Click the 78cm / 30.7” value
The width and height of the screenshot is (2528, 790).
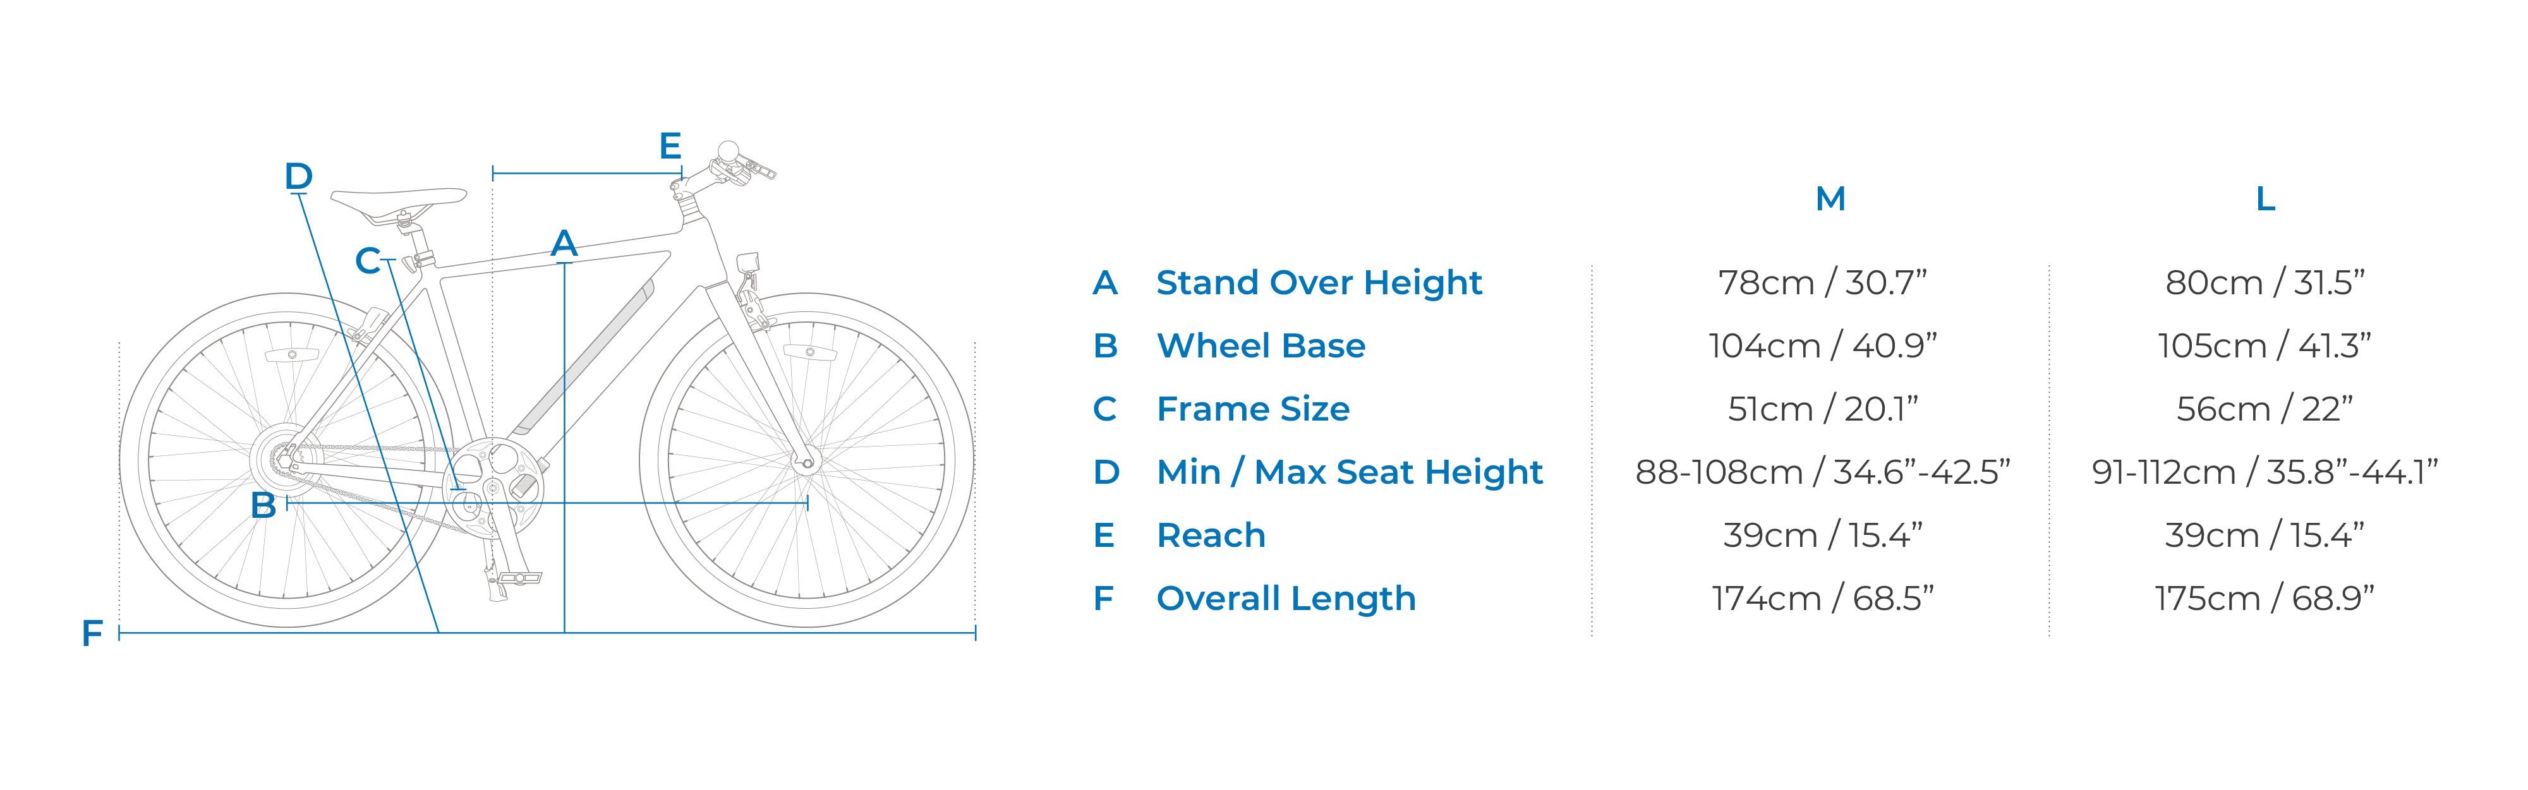[x=1822, y=283]
